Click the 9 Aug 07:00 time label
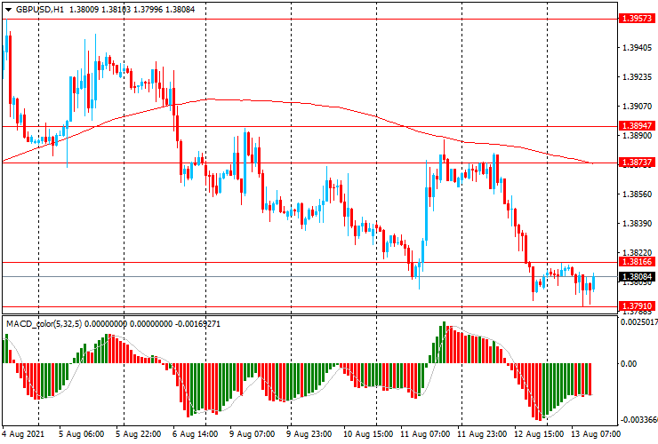Image resolution: width=658 pixels, height=444 pixels. coord(253,433)
